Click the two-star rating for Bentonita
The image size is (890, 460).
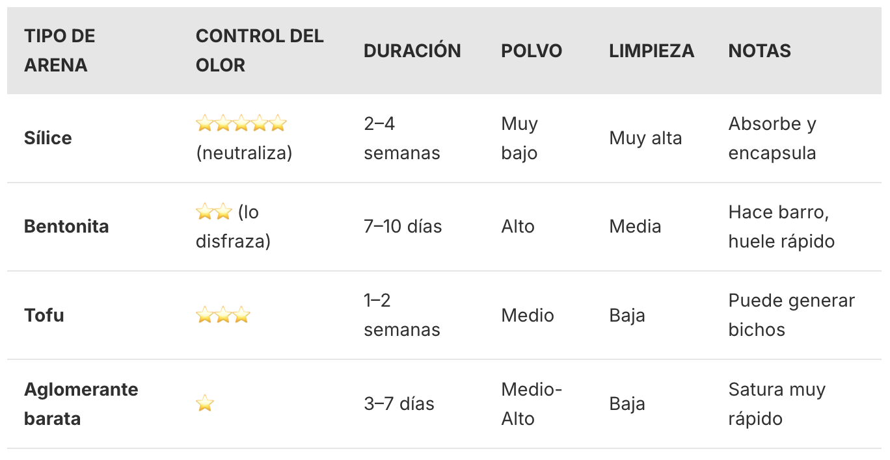pos(213,212)
